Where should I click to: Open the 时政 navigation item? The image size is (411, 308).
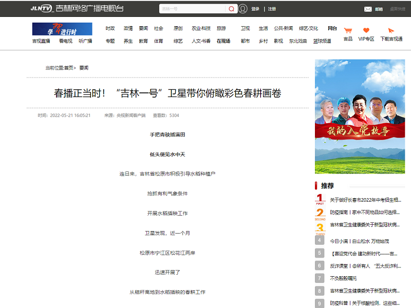110,29
